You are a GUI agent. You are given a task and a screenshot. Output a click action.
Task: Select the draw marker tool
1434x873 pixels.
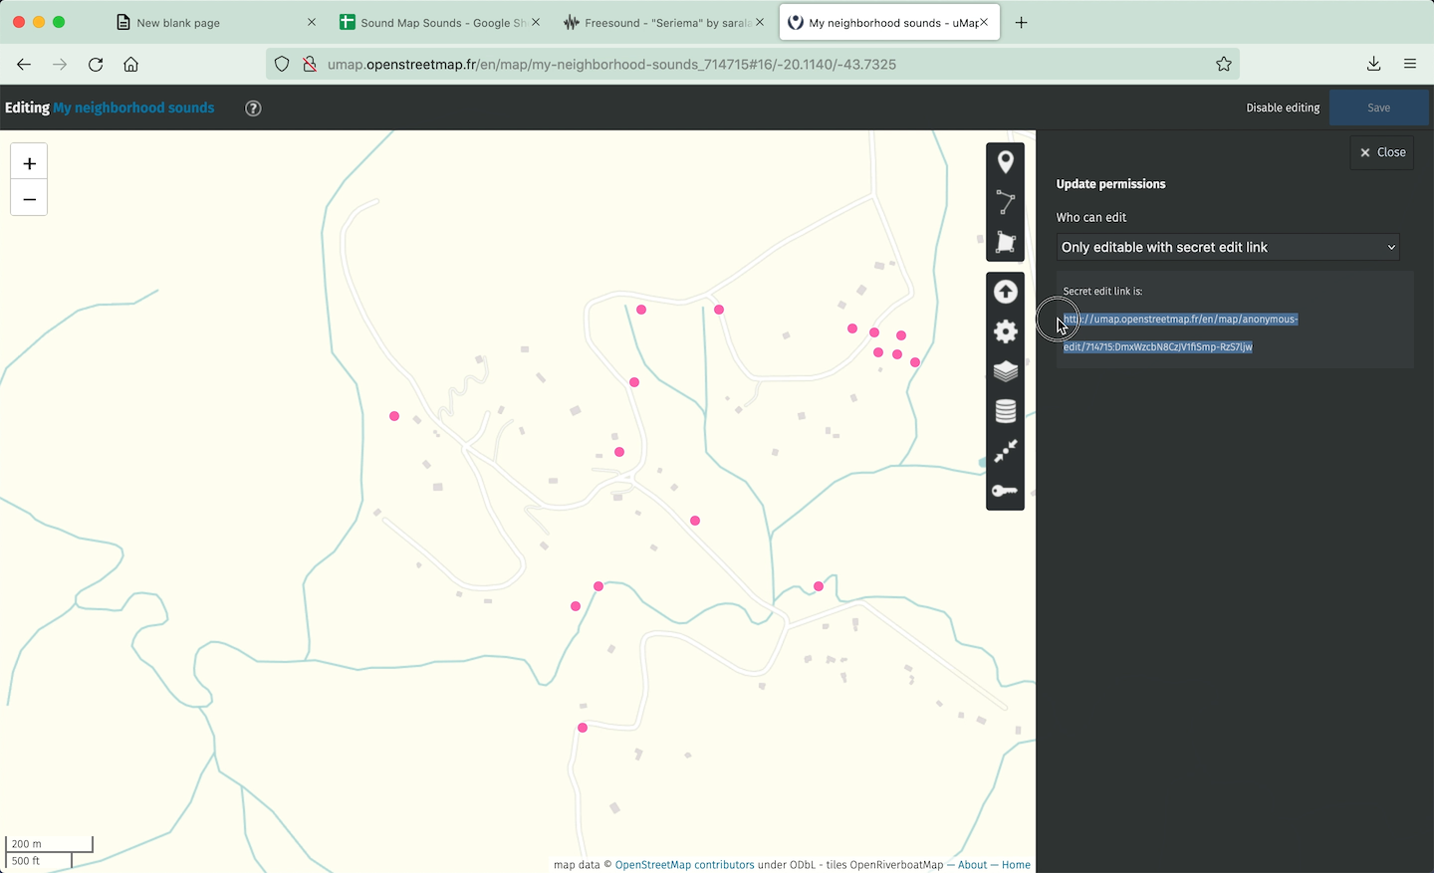tap(1005, 162)
